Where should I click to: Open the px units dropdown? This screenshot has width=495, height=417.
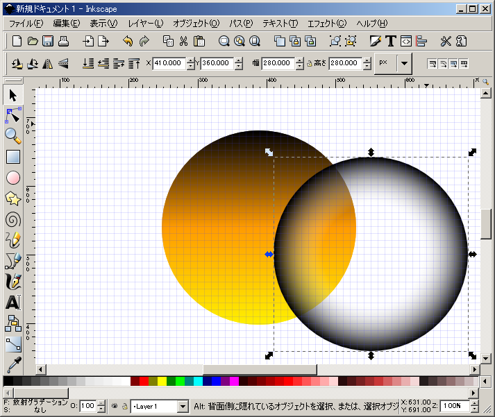click(x=404, y=64)
